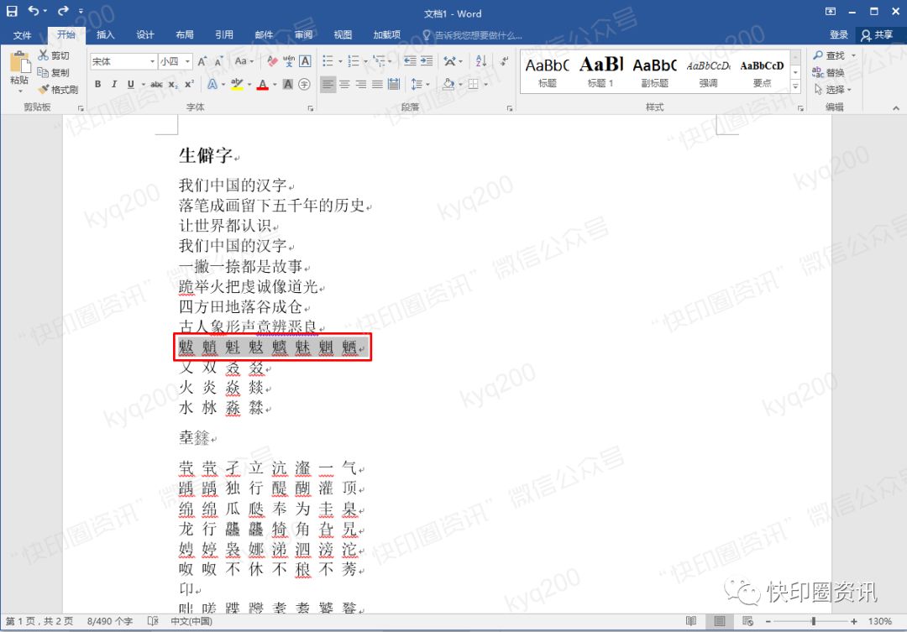Toggle Underline formatting
907x632 pixels.
[x=131, y=85]
